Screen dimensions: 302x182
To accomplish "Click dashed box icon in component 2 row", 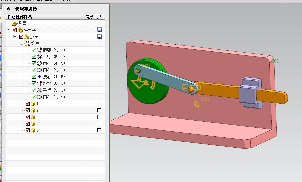I will (99, 110).
